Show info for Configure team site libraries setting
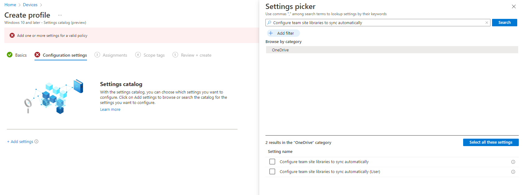This screenshot has height=195, width=525. click(x=513, y=162)
